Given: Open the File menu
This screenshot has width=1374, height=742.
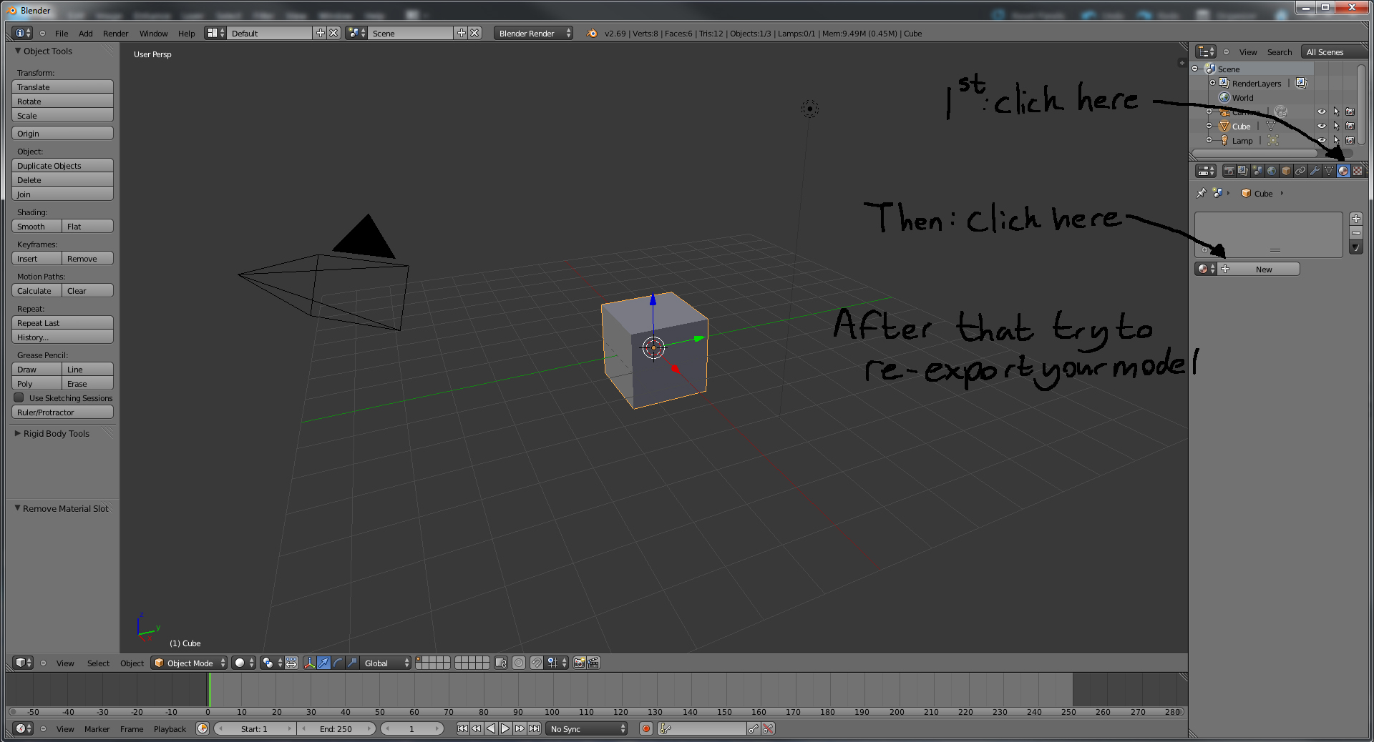Looking at the screenshot, I should point(62,33).
